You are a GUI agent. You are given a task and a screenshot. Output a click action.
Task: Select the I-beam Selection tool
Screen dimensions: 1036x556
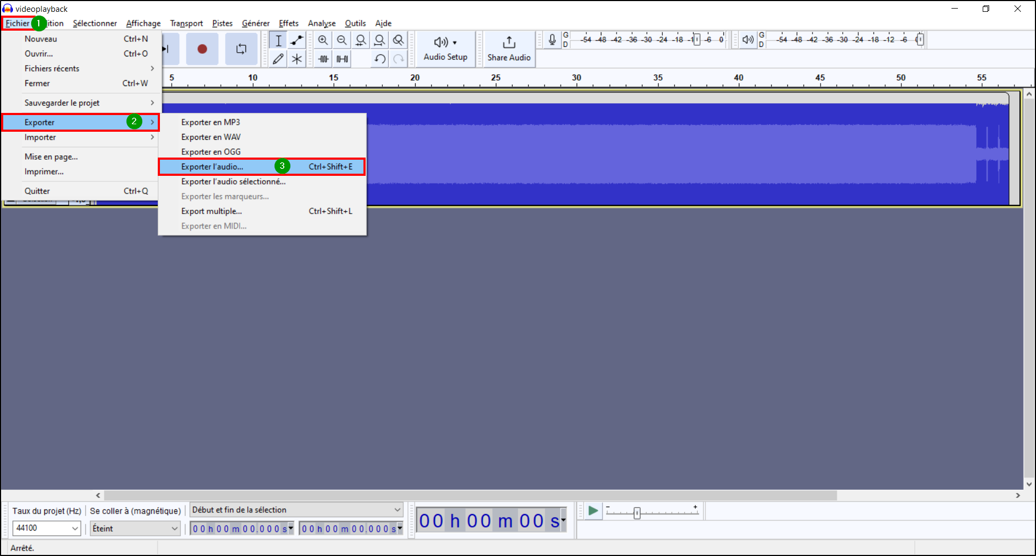[x=278, y=40]
